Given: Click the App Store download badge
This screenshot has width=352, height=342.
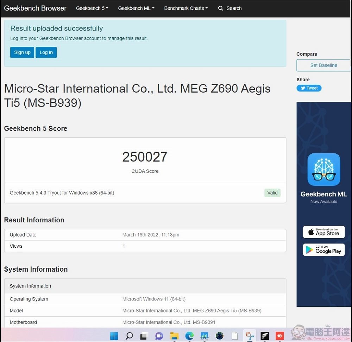Looking at the screenshot, I should pos(324,232).
